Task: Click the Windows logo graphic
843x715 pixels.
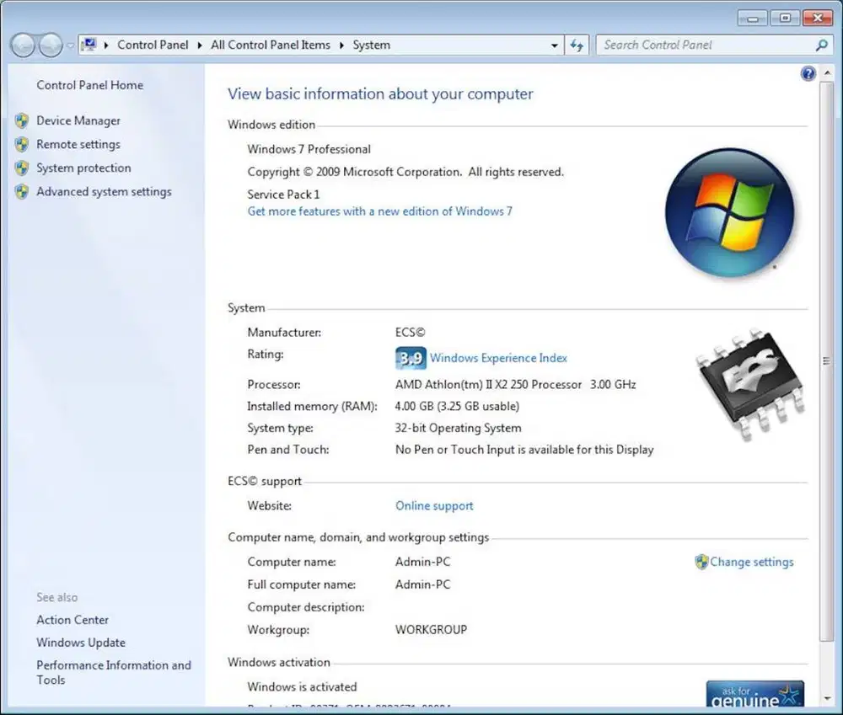Action: click(x=730, y=211)
